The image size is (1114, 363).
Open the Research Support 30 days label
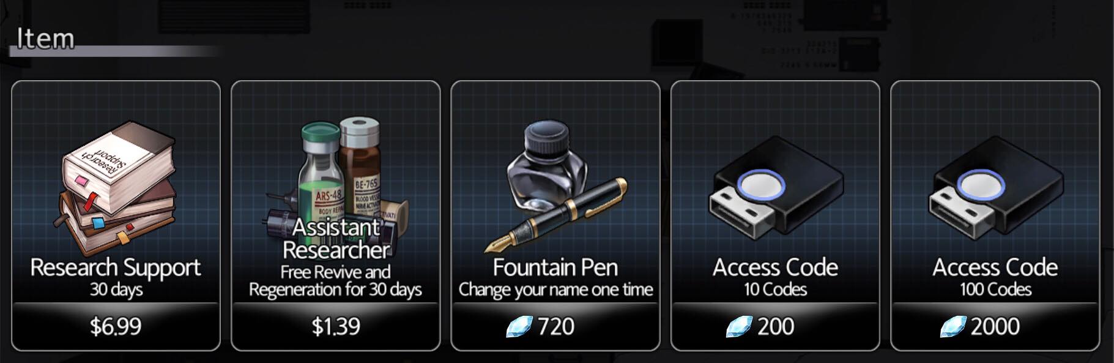[x=116, y=277]
